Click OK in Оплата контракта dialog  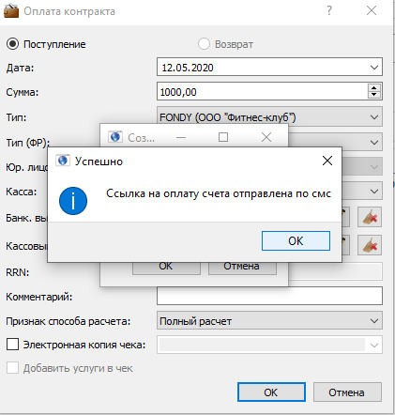coord(271,392)
